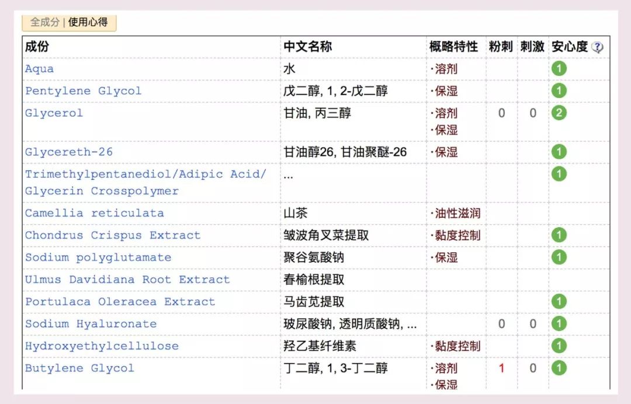Image resolution: width=631 pixels, height=404 pixels.
Task: Click the Glycerol ingredient link
Action: [x=53, y=113]
